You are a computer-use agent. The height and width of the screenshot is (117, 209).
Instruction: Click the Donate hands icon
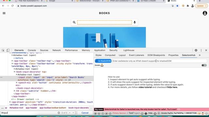pos(102,65)
